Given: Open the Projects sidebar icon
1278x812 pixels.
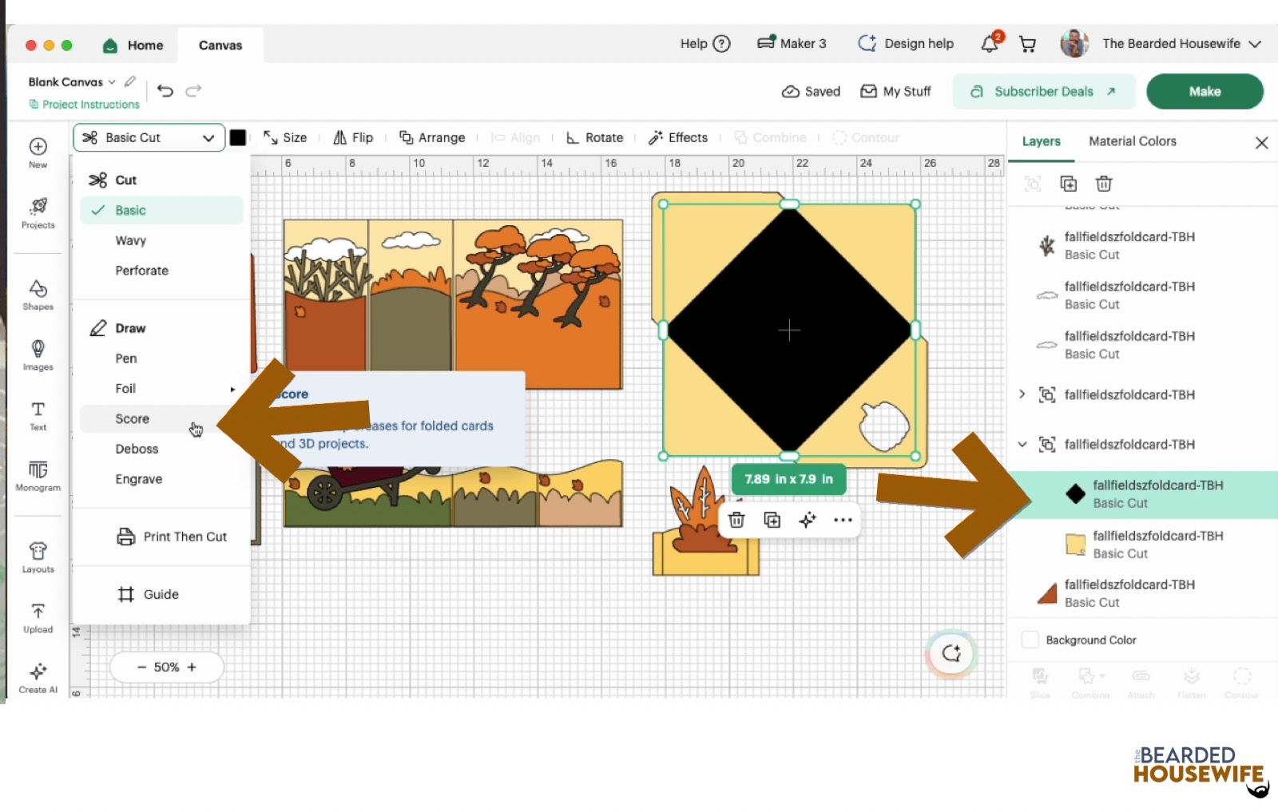Looking at the screenshot, I should click(x=38, y=213).
